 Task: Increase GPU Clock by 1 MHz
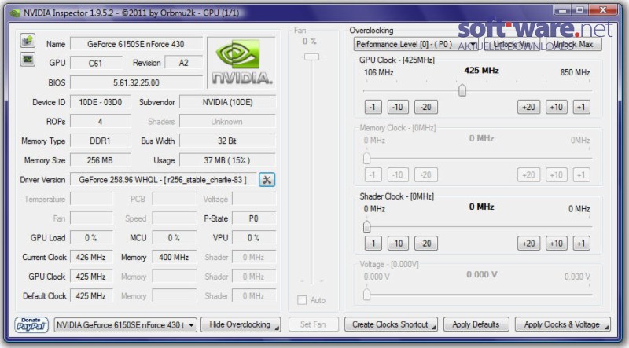581,107
